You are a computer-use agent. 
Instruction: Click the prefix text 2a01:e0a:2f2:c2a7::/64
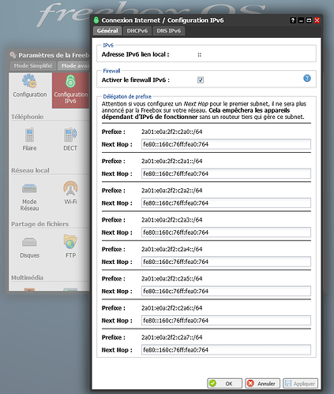[x=172, y=337]
